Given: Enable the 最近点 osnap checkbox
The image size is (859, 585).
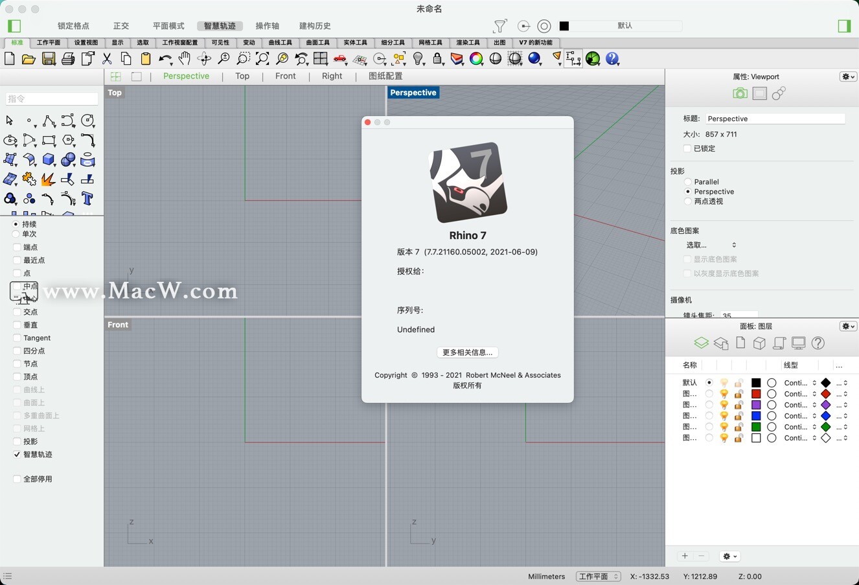Looking at the screenshot, I should [17, 260].
